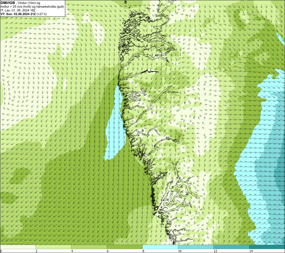
Task: Click the 'IT: Lau. 01. 06. 2024 18Z' line
Action: point(18,10)
